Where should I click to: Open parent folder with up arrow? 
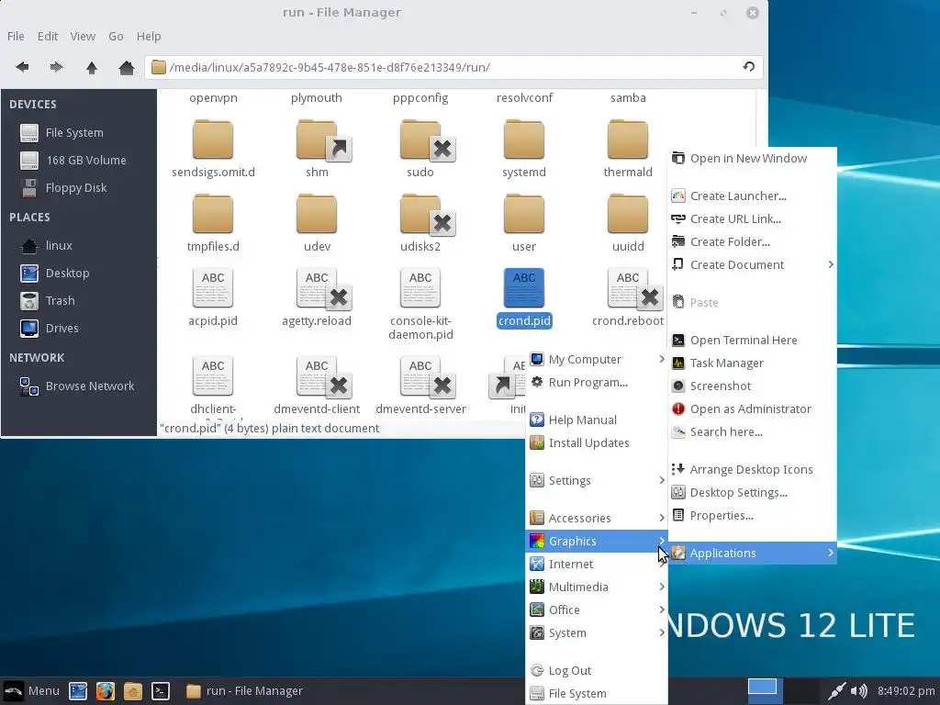pyautogui.click(x=92, y=67)
